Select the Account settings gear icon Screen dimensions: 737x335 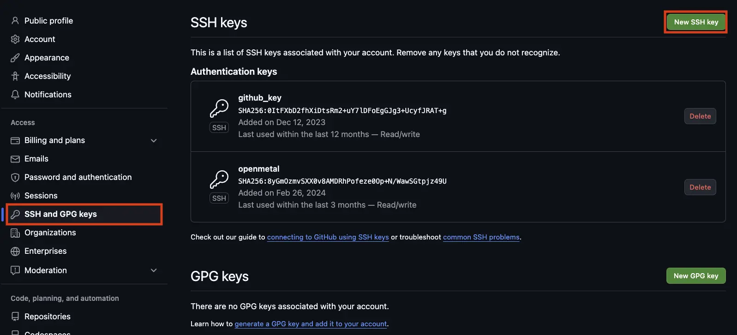(15, 39)
